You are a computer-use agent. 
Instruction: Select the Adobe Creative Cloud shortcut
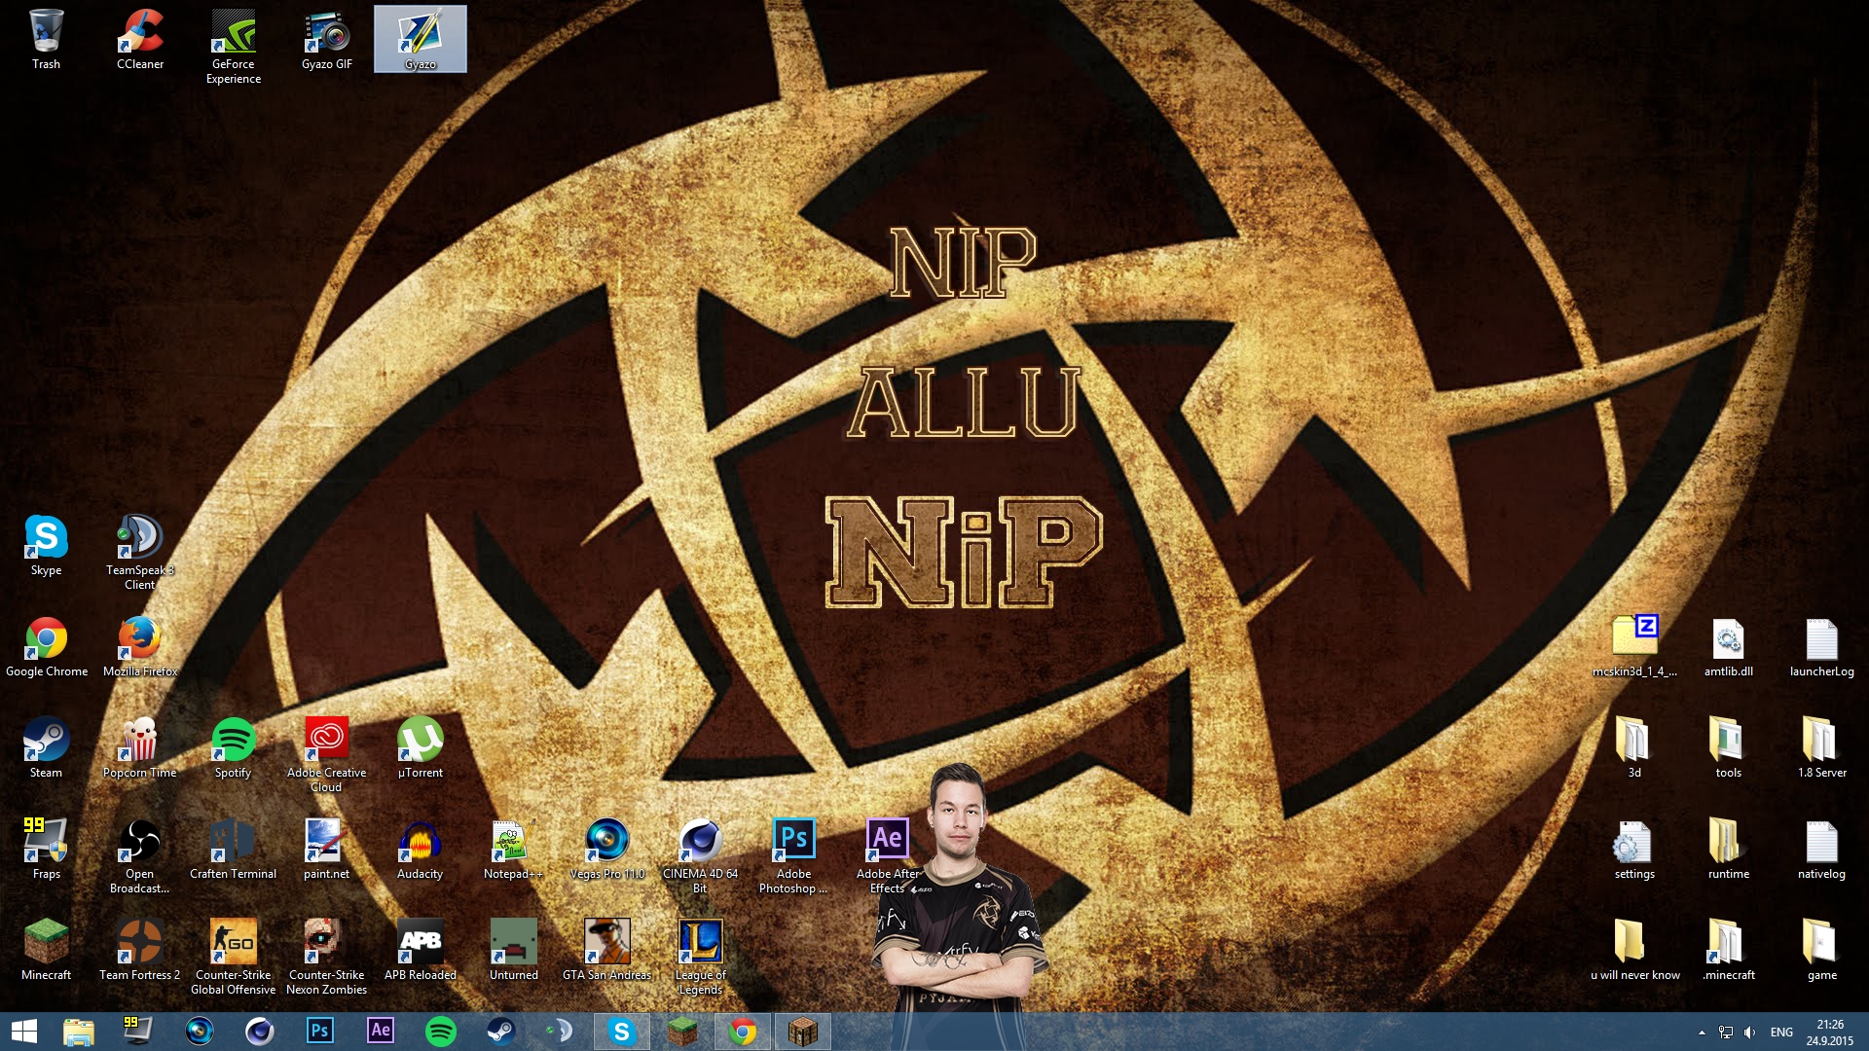(327, 754)
